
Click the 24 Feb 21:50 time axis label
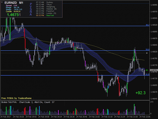pyautogui.click(x=132, y=117)
